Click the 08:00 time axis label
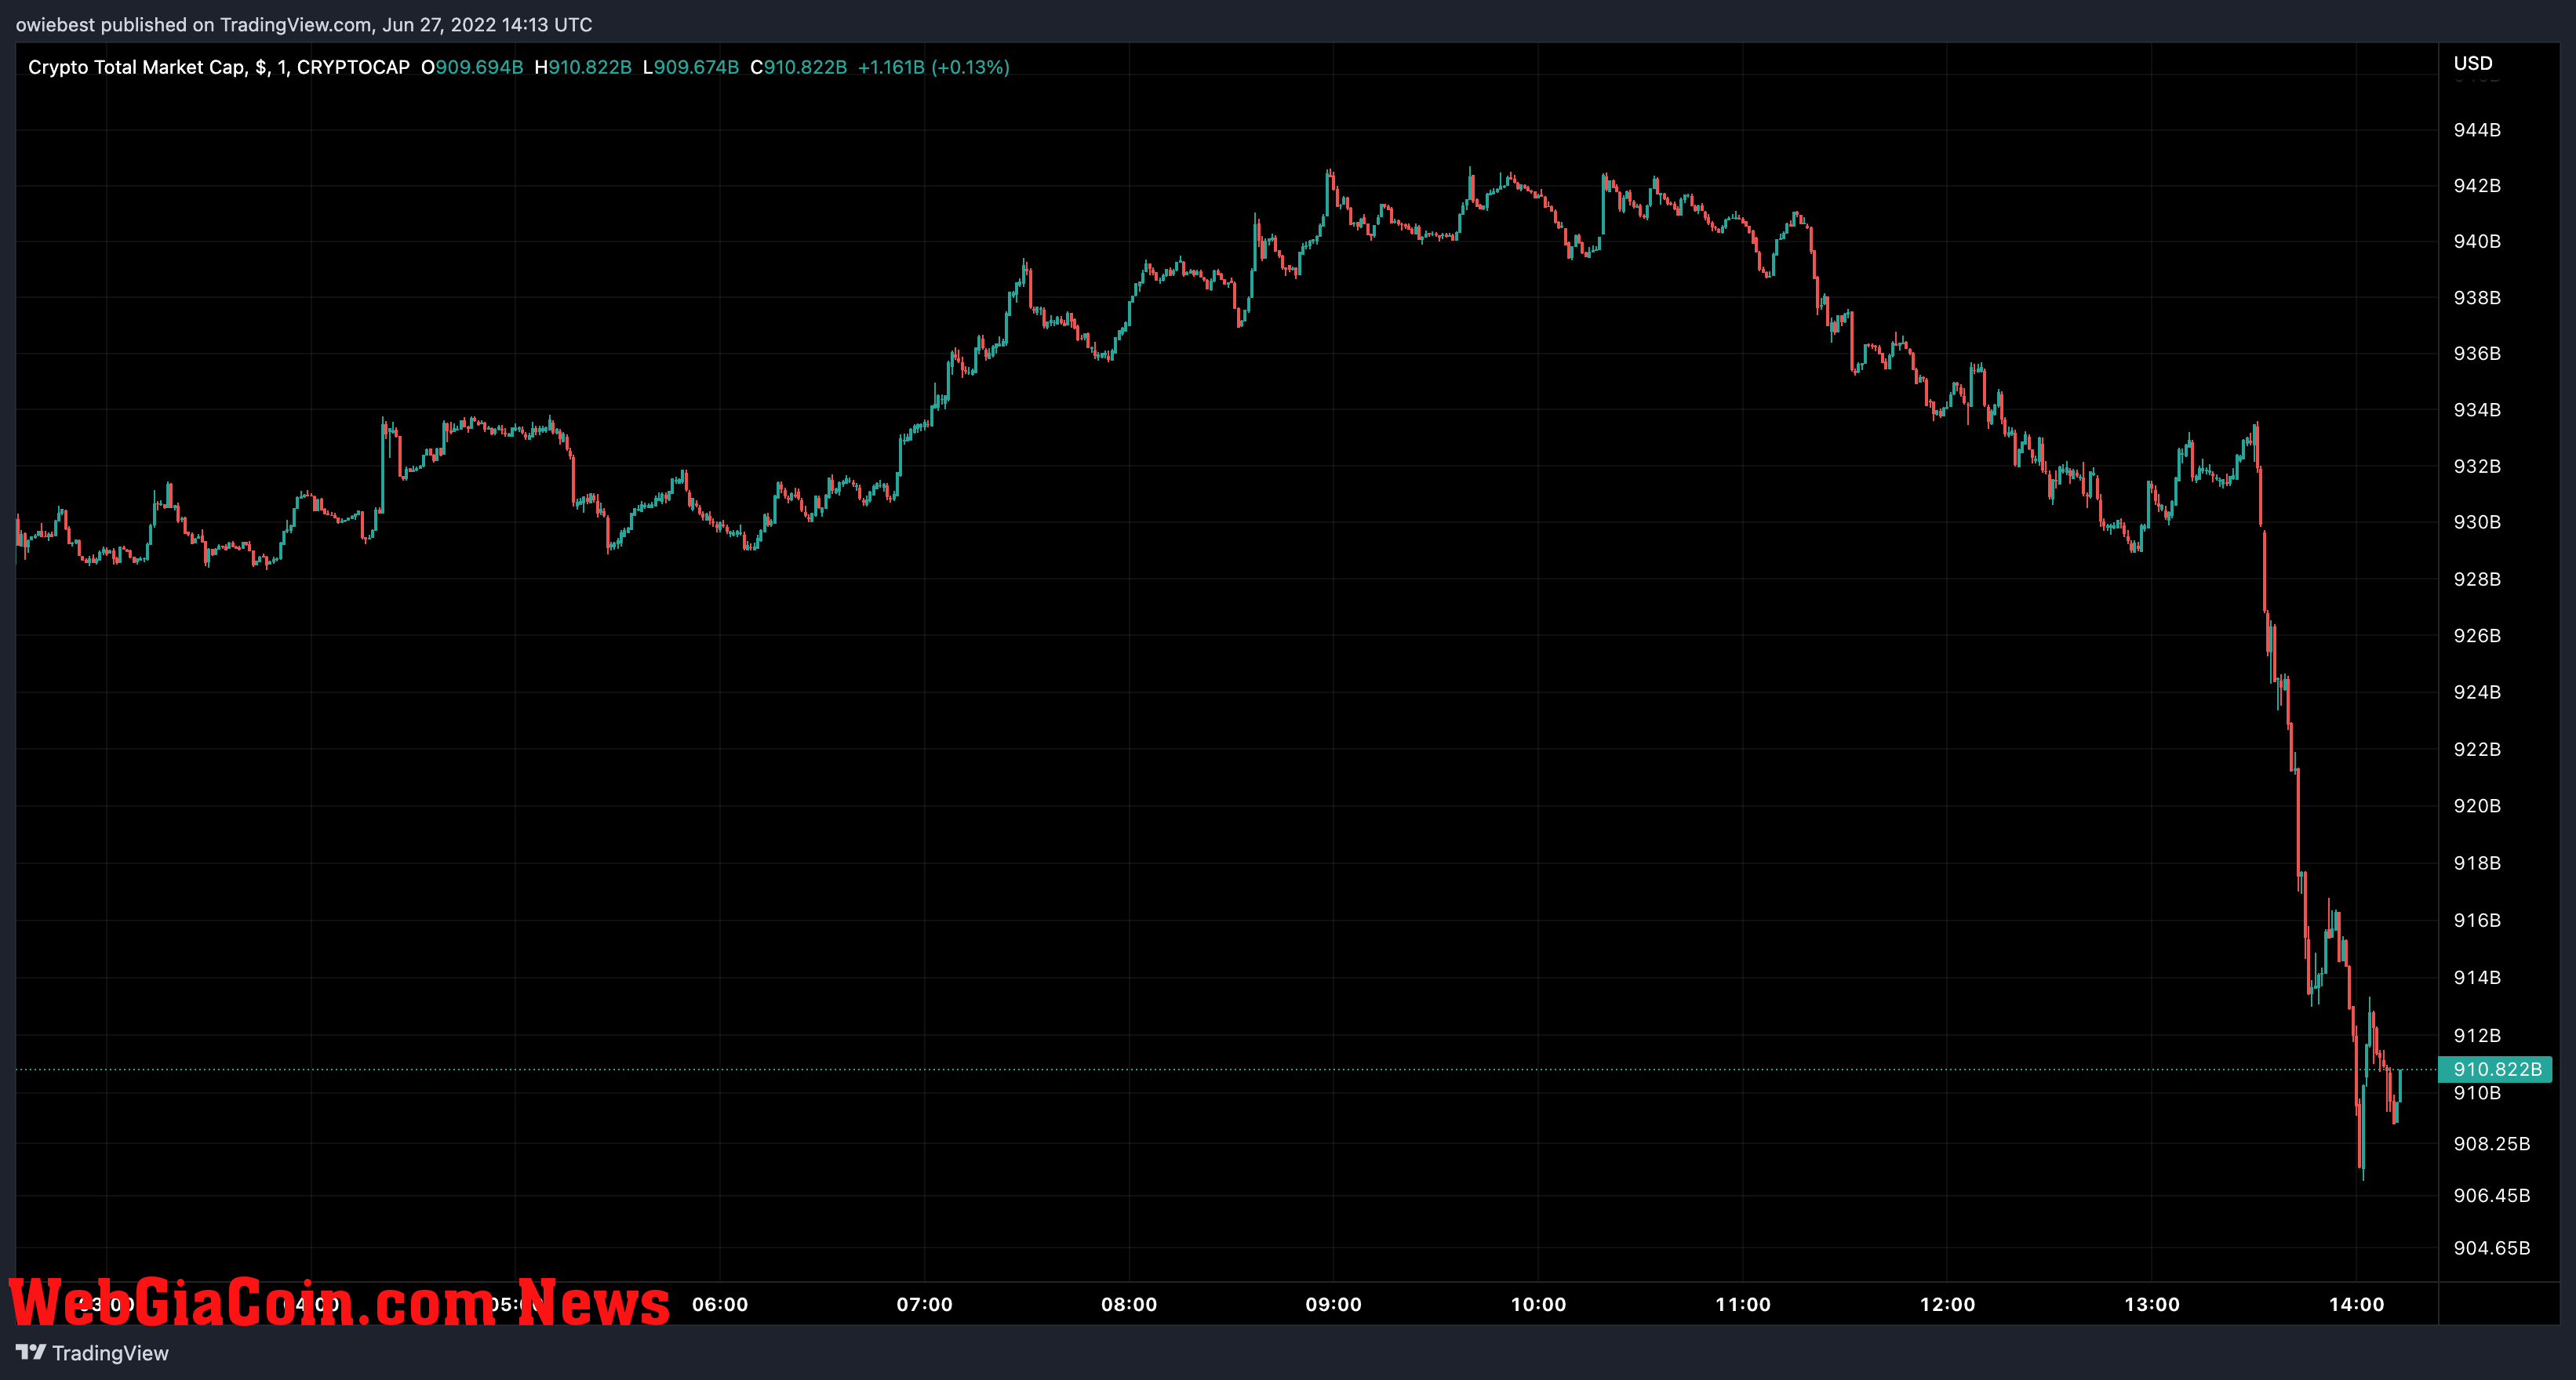 tap(1129, 1304)
